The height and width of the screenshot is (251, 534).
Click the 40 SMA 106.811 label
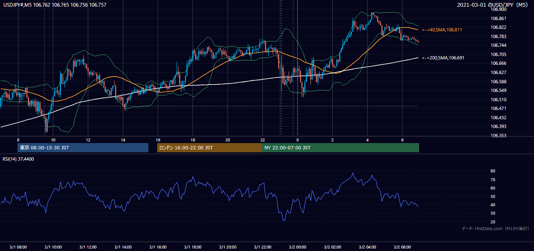[442, 30]
